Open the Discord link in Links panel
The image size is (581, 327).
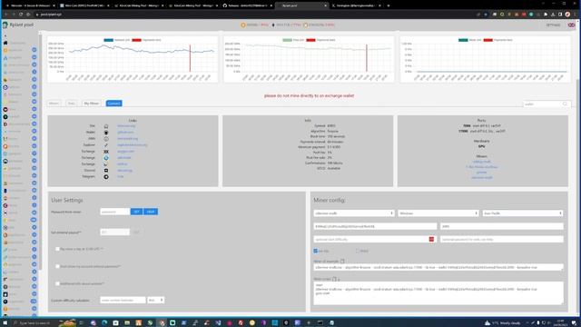(124, 171)
